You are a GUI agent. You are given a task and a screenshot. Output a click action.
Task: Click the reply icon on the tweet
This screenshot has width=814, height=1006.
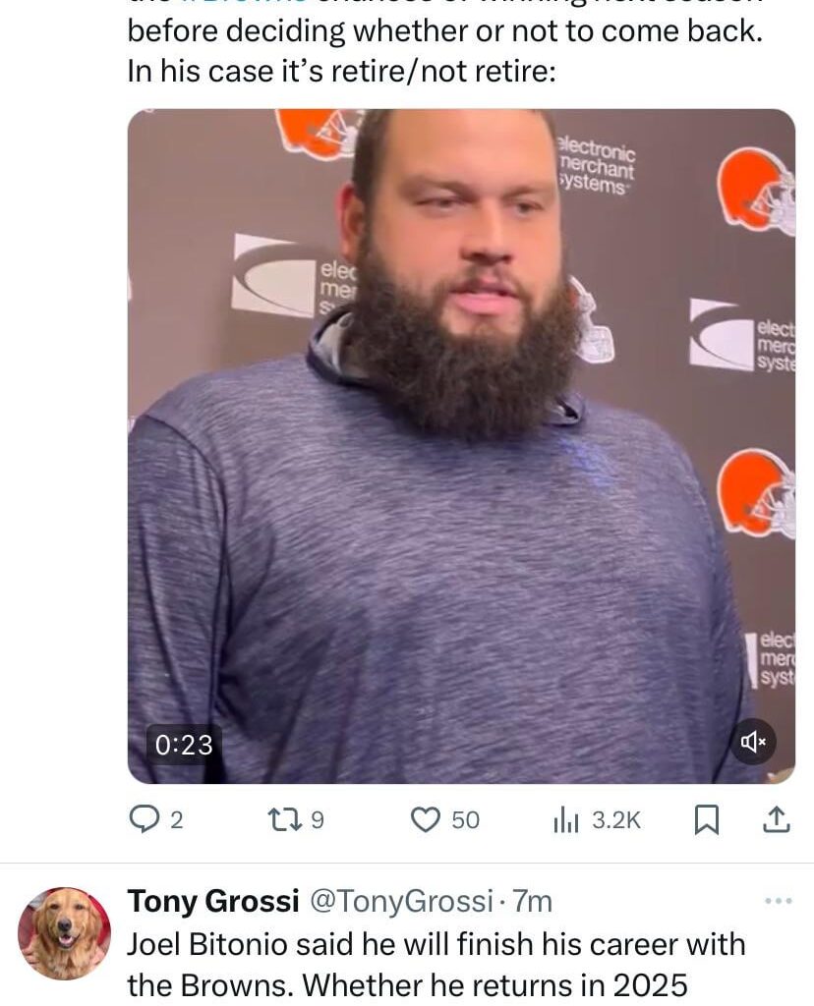143,818
